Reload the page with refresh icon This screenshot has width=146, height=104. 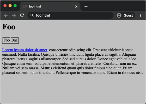[x=22, y=15]
